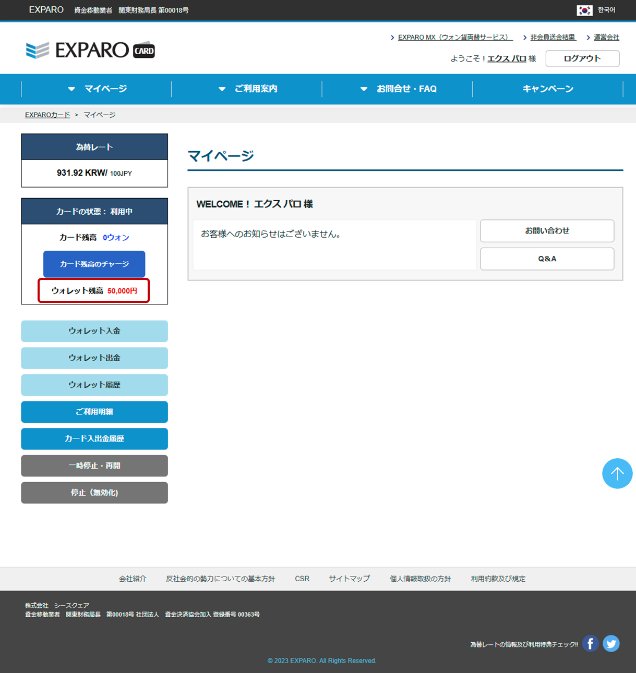Click the scroll-to-top arrow button
This screenshot has width=636, height=673.
coord(617,473)
